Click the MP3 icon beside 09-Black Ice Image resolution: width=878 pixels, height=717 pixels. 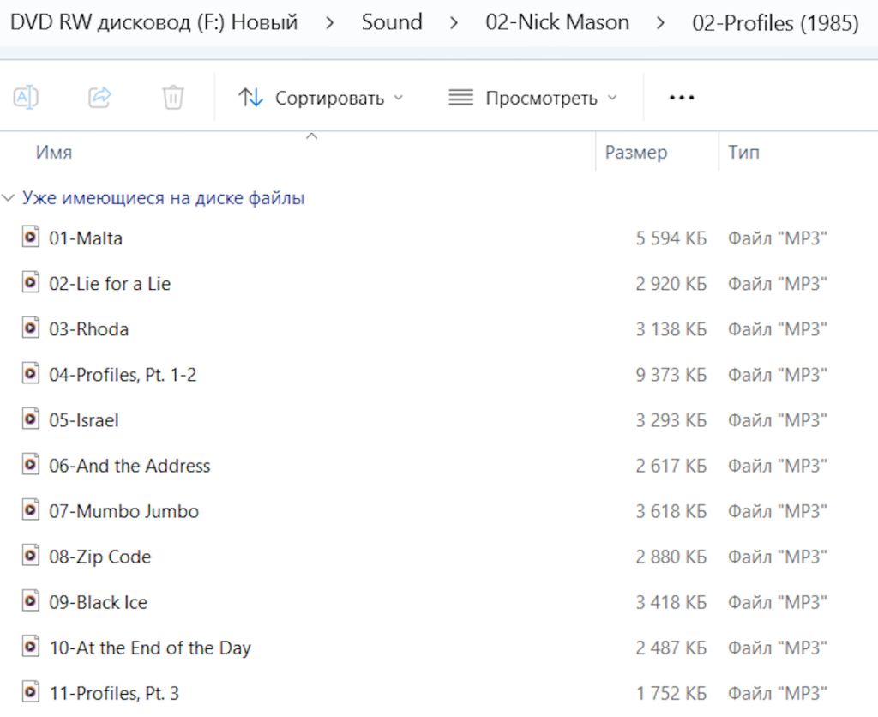[x=30, y=601]
